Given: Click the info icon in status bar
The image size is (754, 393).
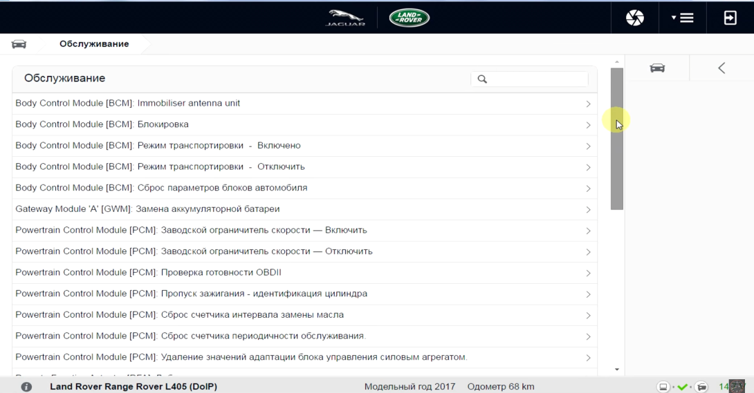Looking at the screenshot, I should coord(26,386).
